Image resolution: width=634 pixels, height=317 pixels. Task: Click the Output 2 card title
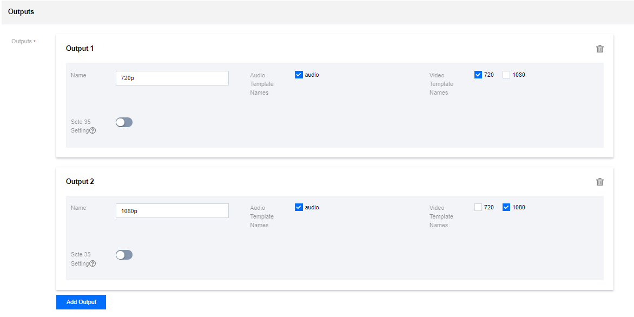click(x=80, y=181)
